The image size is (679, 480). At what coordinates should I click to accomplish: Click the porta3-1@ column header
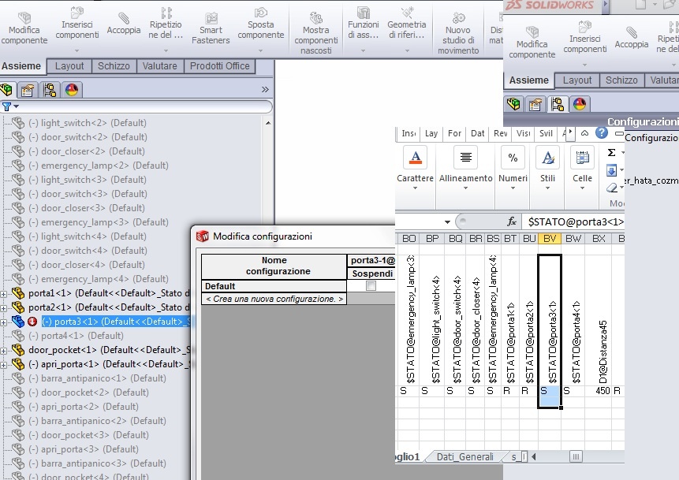tap(372, 261)
